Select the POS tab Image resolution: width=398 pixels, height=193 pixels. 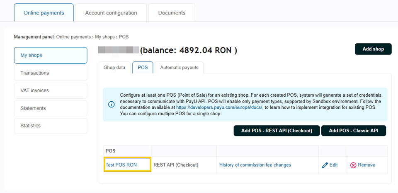143,67
